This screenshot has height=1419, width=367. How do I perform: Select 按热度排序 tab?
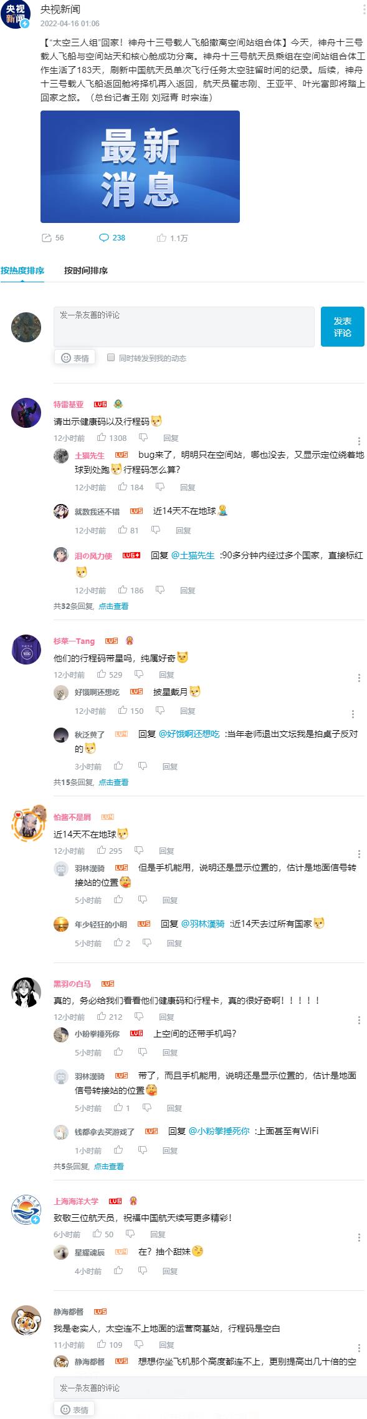22,270
